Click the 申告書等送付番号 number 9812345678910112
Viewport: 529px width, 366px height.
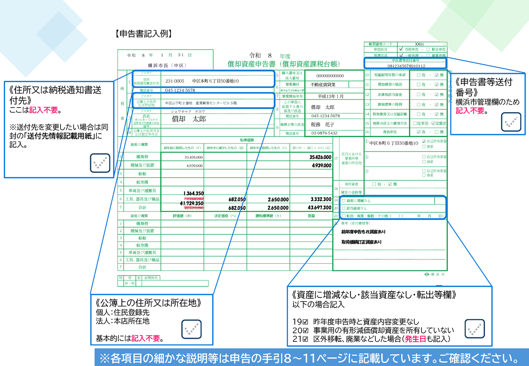(406, 66)
